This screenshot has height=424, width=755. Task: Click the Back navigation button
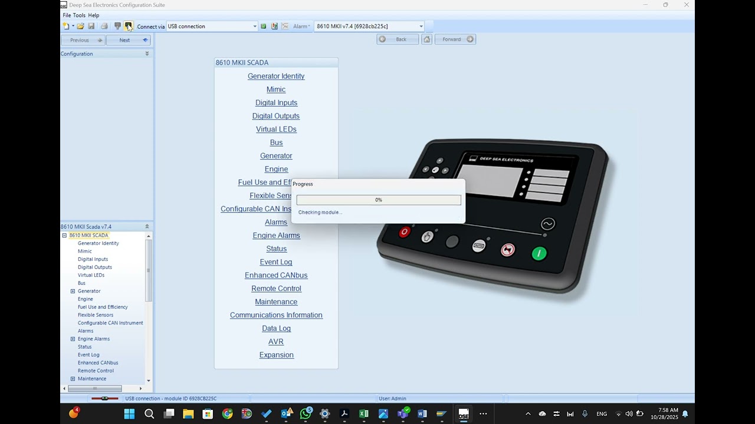tap(398, 39)
